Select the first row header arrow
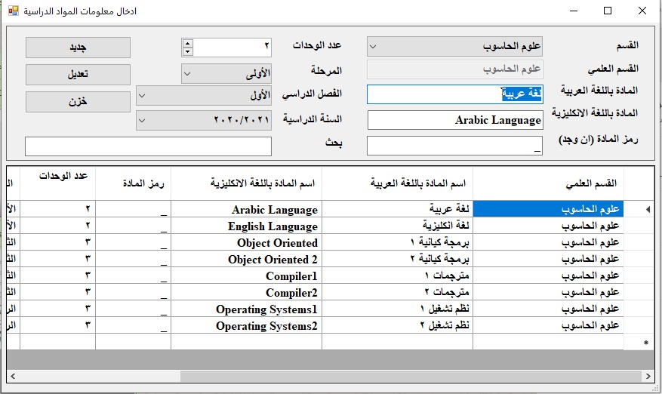Viewport: 662px width, 394px height. (x=644, y=209)
